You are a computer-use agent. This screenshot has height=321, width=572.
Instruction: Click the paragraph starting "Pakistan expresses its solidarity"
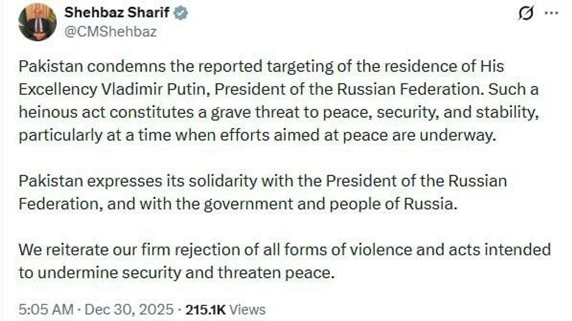pos(262,193)
